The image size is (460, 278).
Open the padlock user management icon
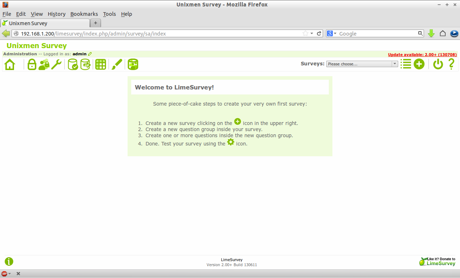(32, 65)
